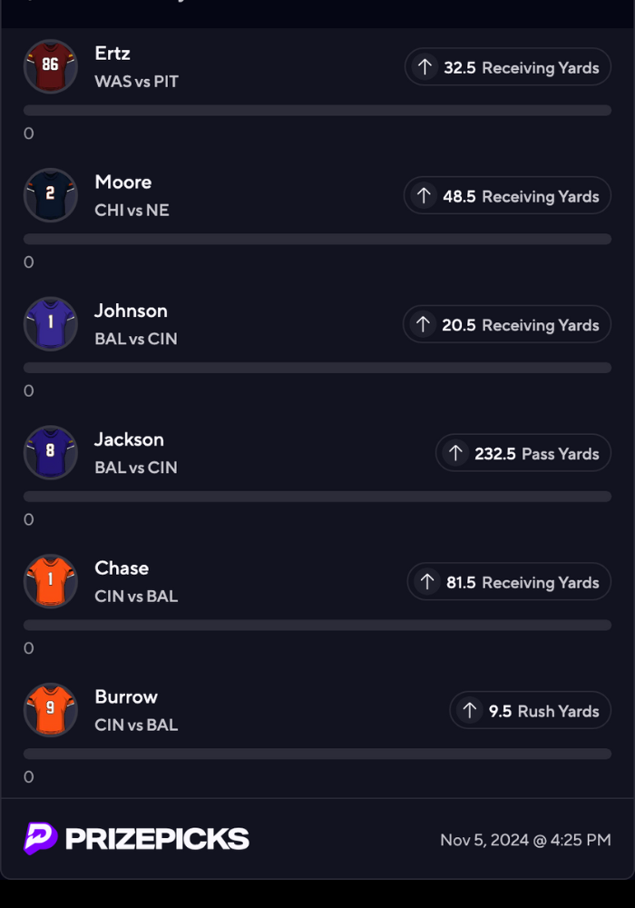Click the progress bar under Ertz
The image size is (635, 908).
pos(317,111)
